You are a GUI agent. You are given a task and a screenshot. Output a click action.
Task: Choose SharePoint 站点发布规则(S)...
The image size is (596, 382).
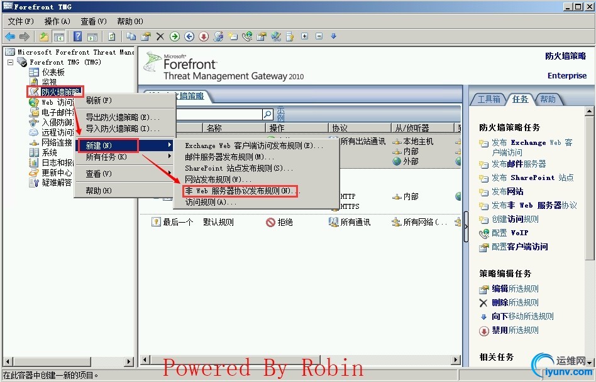click(x=256, y=168)
